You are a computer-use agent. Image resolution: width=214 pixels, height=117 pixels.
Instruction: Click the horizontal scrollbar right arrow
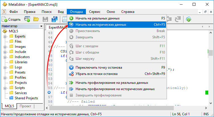point(206,108)
